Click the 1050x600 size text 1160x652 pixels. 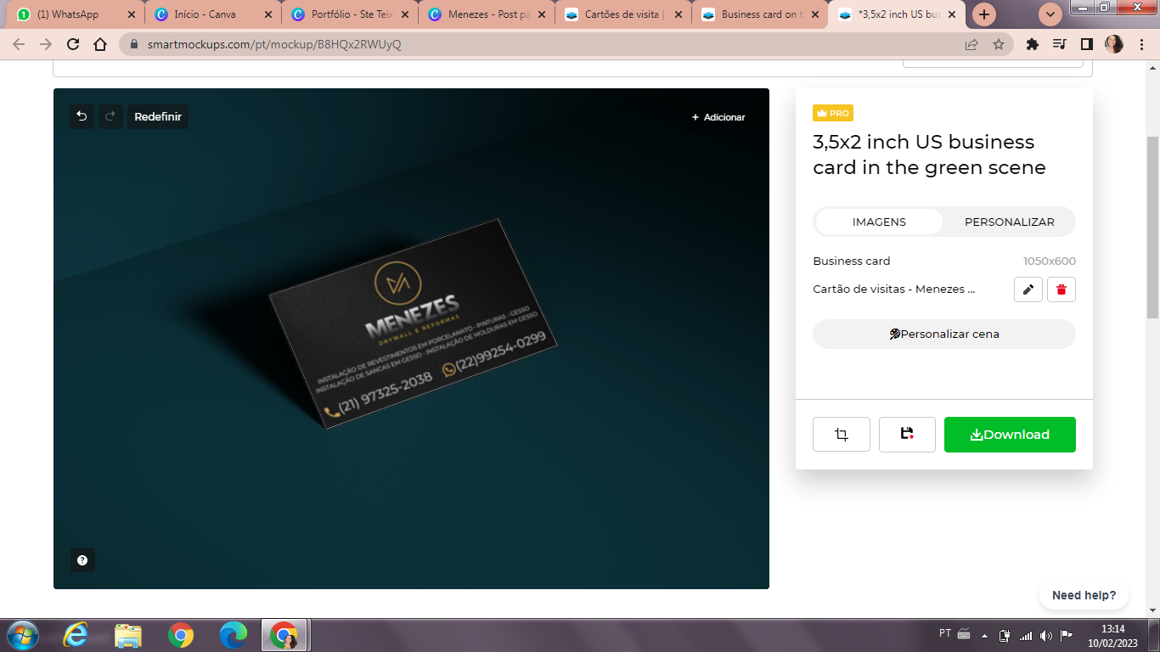tap(1050, 261)
